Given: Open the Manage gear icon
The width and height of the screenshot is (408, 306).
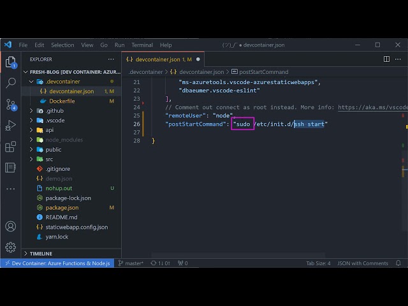Looking at the screenshot, I should pos(11,247).
